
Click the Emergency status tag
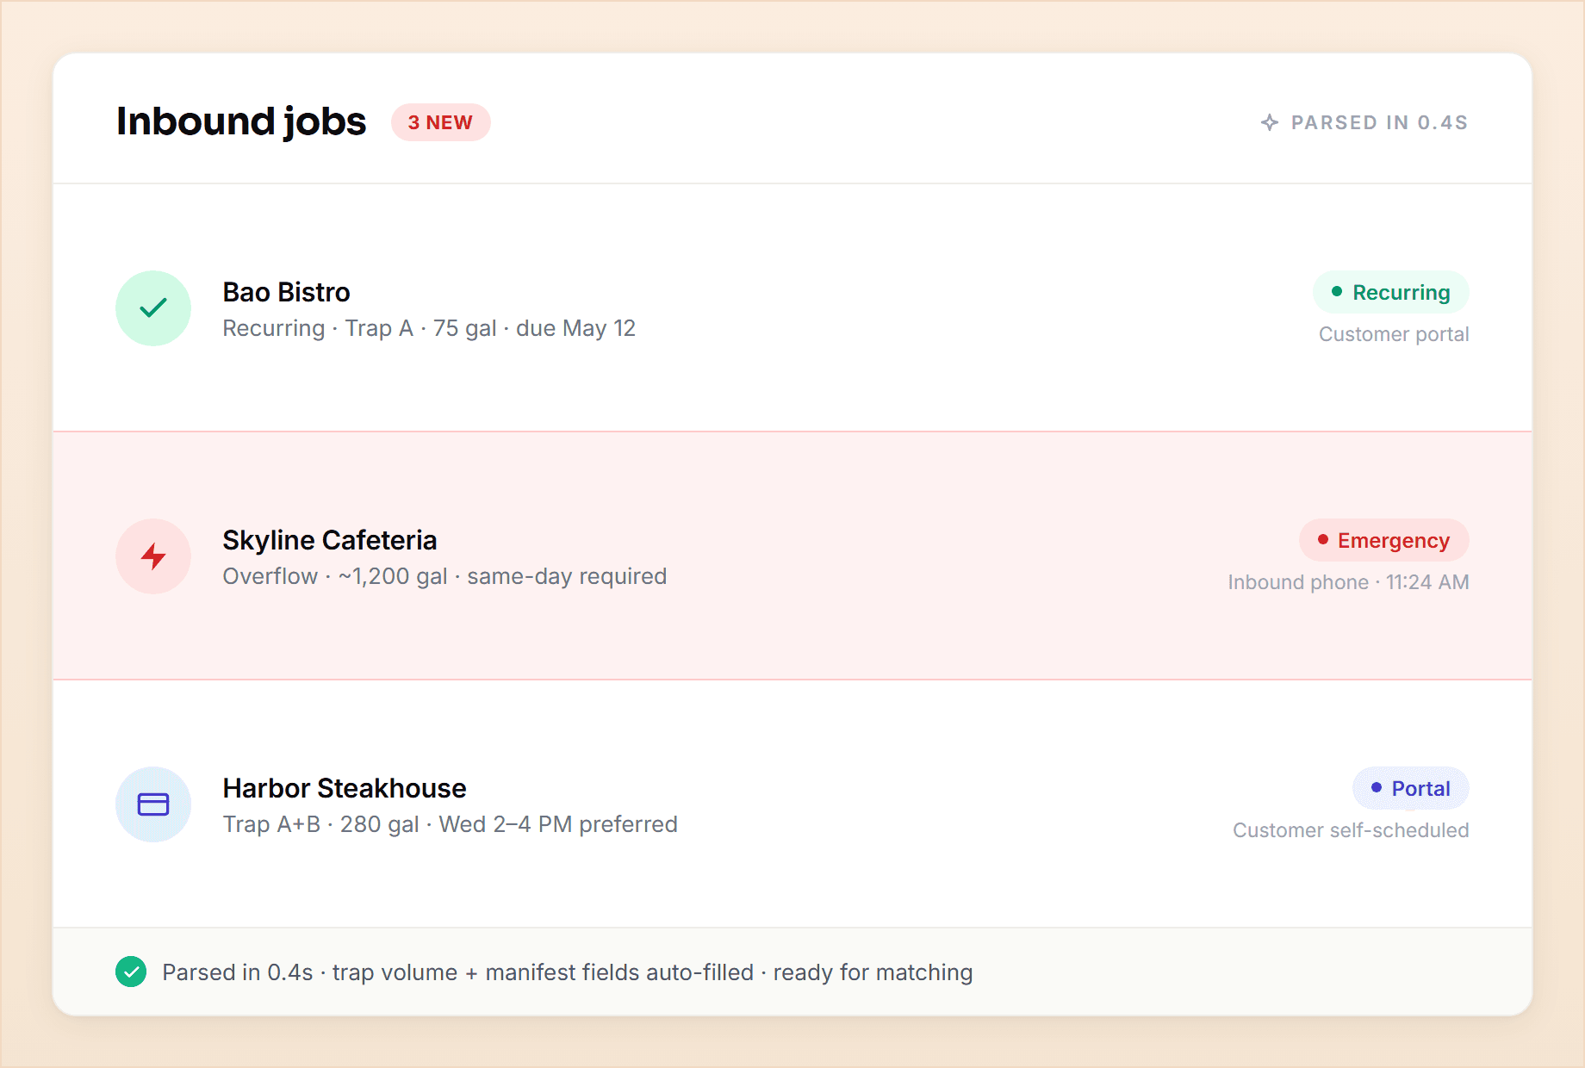(1384, 541)
